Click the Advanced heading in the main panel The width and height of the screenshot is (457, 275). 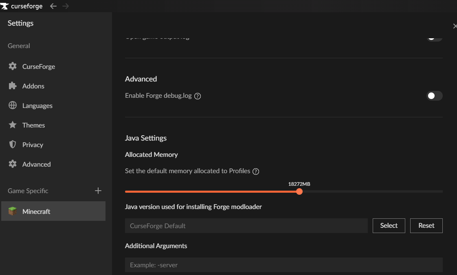(141, 79)
